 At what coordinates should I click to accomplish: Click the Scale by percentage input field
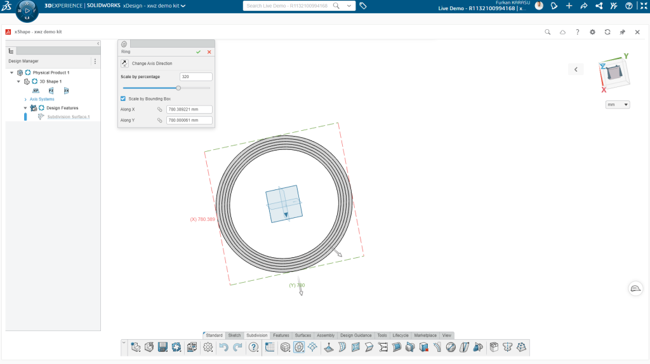[196, 76]
